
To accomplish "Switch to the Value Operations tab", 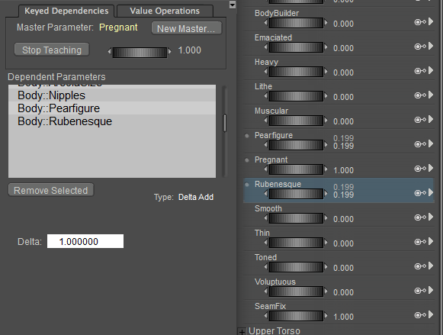I will (x=165, y=11).
